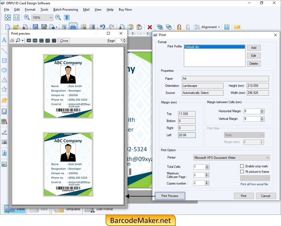Show single page layout in Print preview

(x=29, y=41)
